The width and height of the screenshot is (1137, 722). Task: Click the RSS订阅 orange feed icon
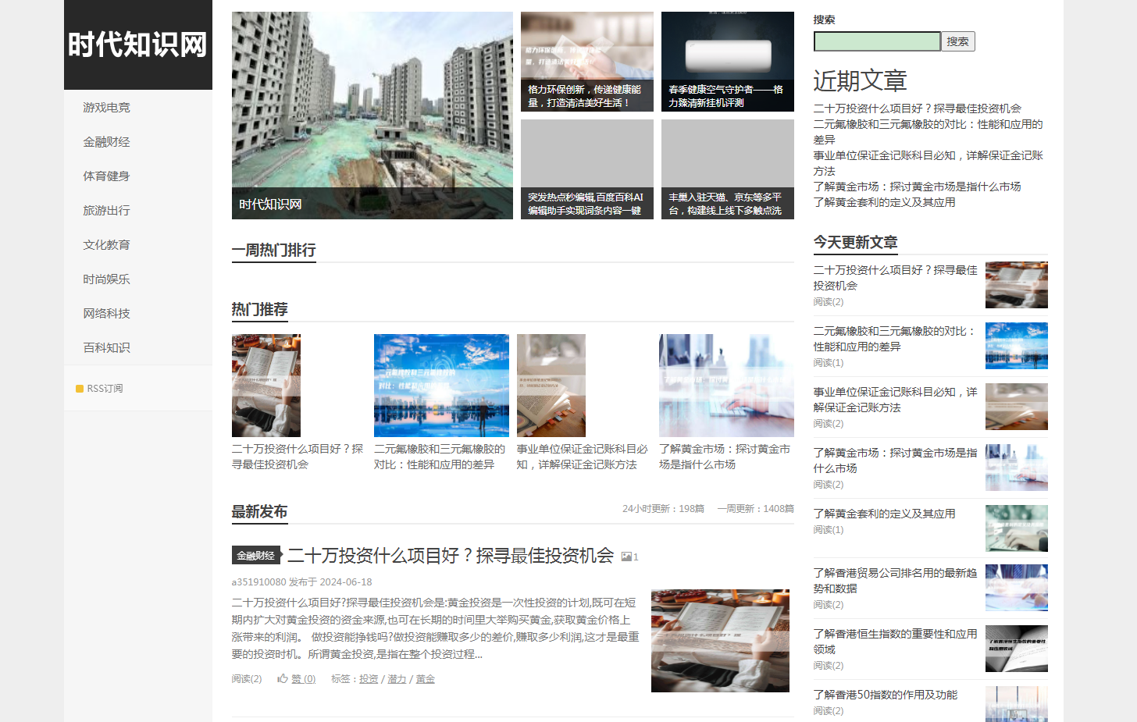(x=80, y=389)
